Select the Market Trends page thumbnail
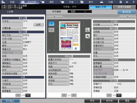The width and height of the screenshot is (137, 103). click(70, 36)
